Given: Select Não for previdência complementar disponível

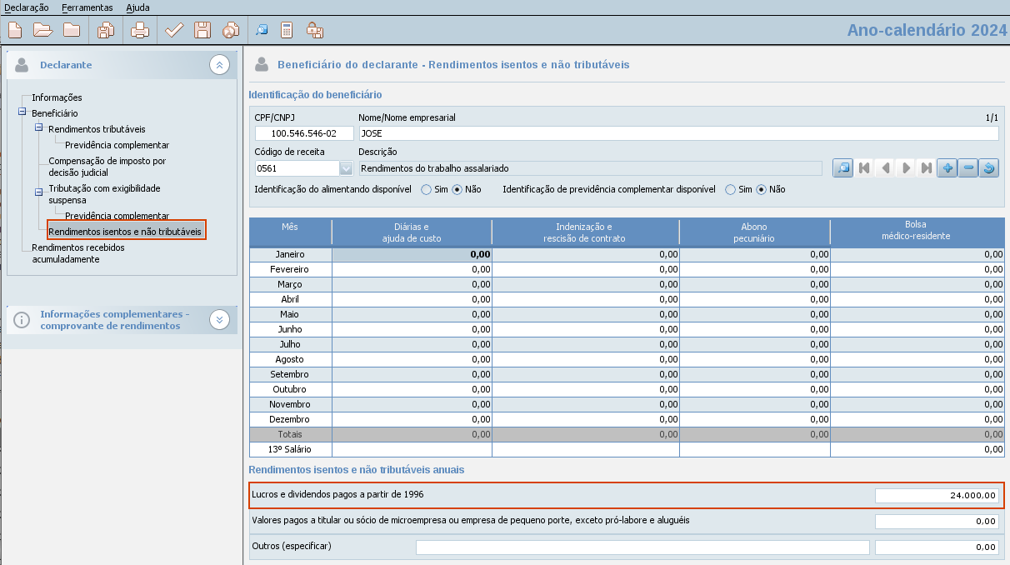Looking at the screenshot, I should (x=762, y=189).
